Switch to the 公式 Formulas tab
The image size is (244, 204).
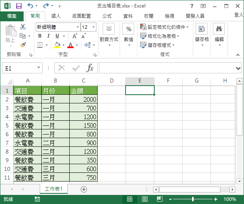coord(107,16)
